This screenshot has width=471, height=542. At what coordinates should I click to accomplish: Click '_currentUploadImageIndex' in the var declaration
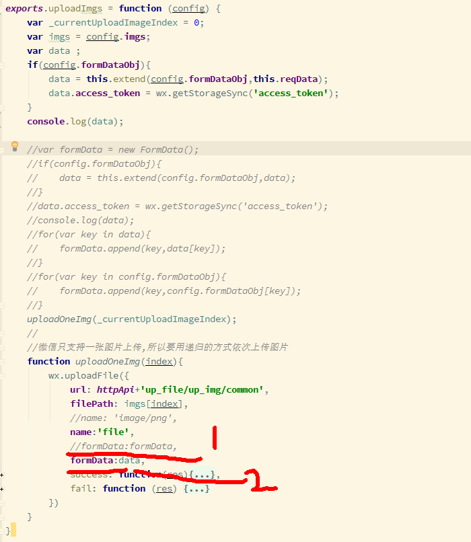pos(113,23)
